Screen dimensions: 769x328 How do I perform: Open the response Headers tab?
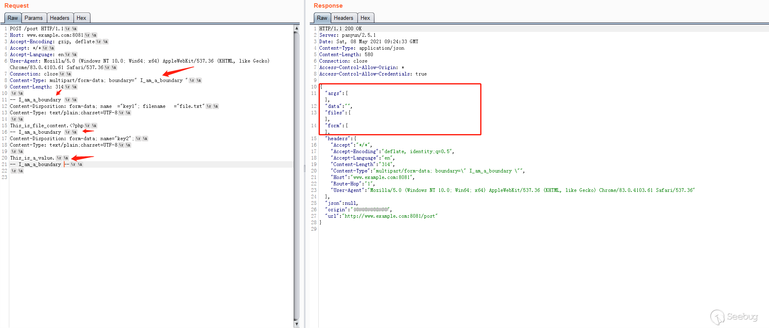(343, 18)
